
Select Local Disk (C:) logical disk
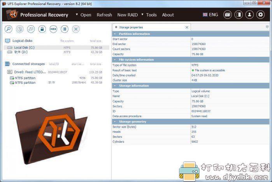[x=56, y=47]
